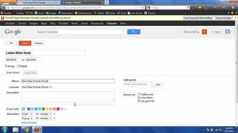Open Pop-up reminder minutes unit dropdown
Image resolution: width=238 pixels, height=133 pixels.
(x=46, y=118)
